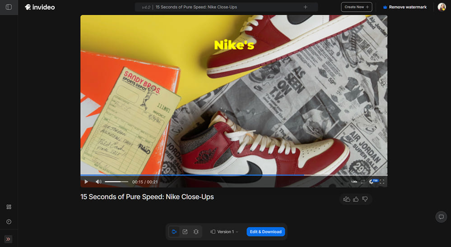The height and width of the screenshot is (247, 451).
Task: Toggle the left sidebar panel icon
Action: click(x=9, y=7)
